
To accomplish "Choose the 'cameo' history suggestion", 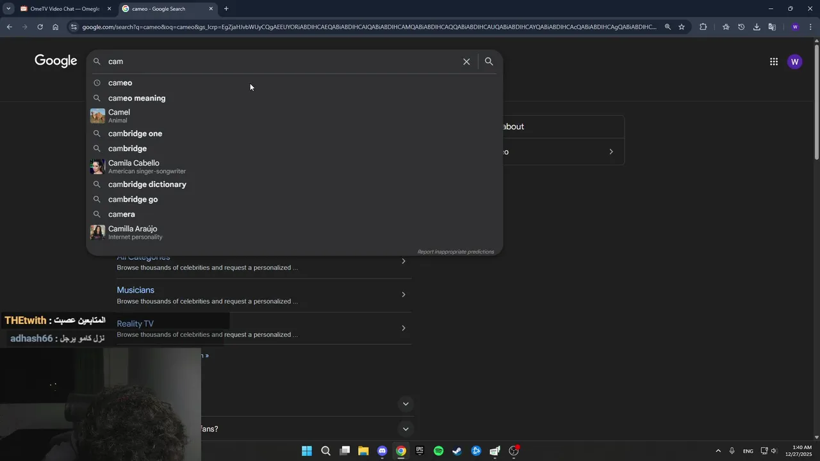I will 295,83.
